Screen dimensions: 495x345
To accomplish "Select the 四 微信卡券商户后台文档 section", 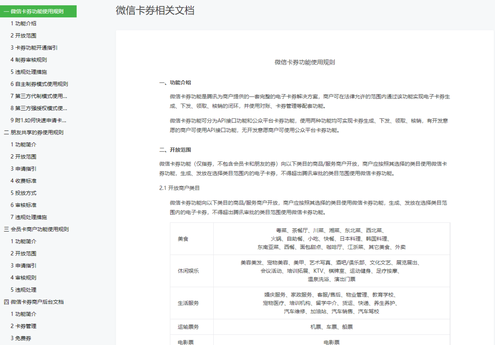I will click(34, 302).
